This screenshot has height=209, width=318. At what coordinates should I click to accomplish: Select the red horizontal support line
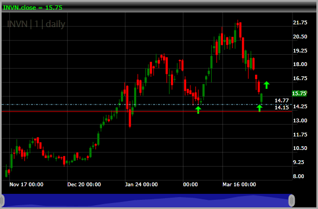click(147, 112)
